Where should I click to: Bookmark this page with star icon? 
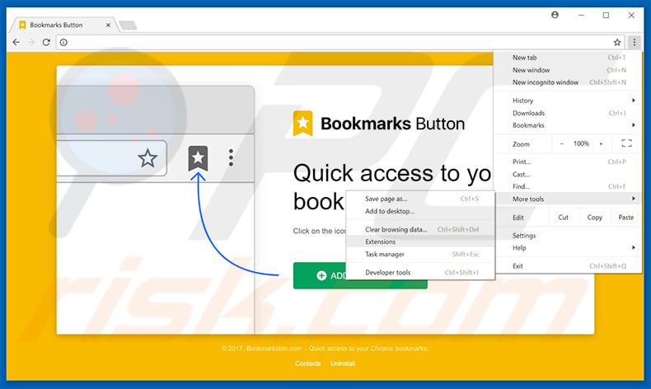617,42
